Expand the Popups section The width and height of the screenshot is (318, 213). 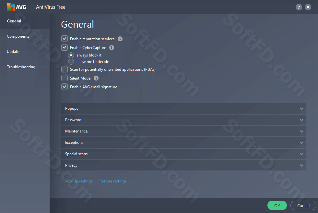pos(183,108)
